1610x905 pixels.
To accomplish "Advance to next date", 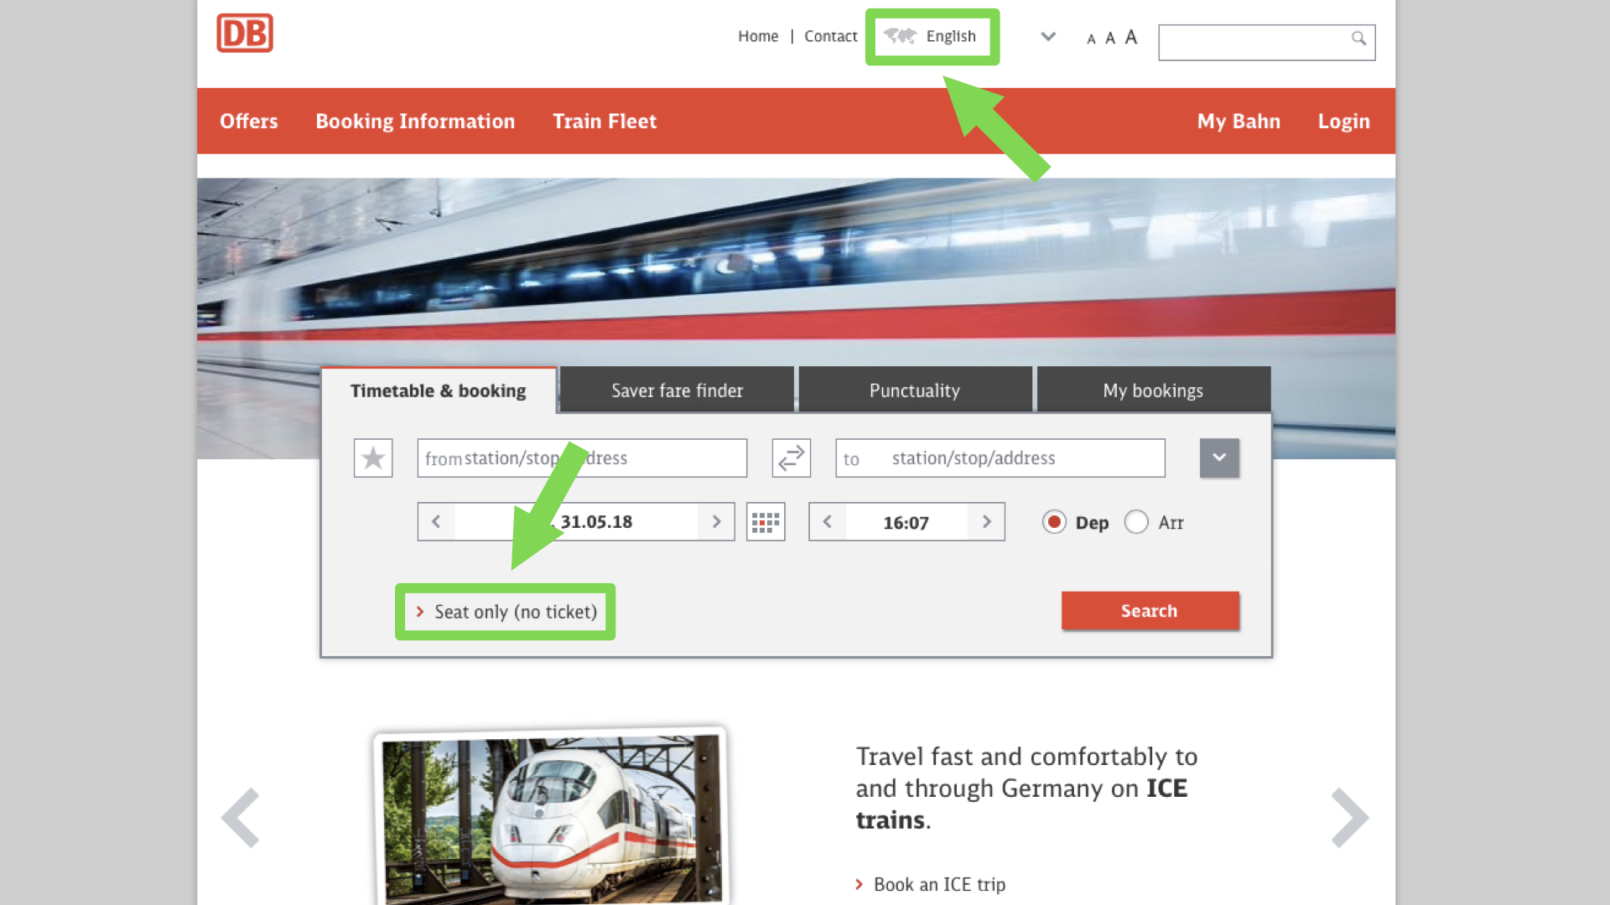I will [x=716, y=522].
